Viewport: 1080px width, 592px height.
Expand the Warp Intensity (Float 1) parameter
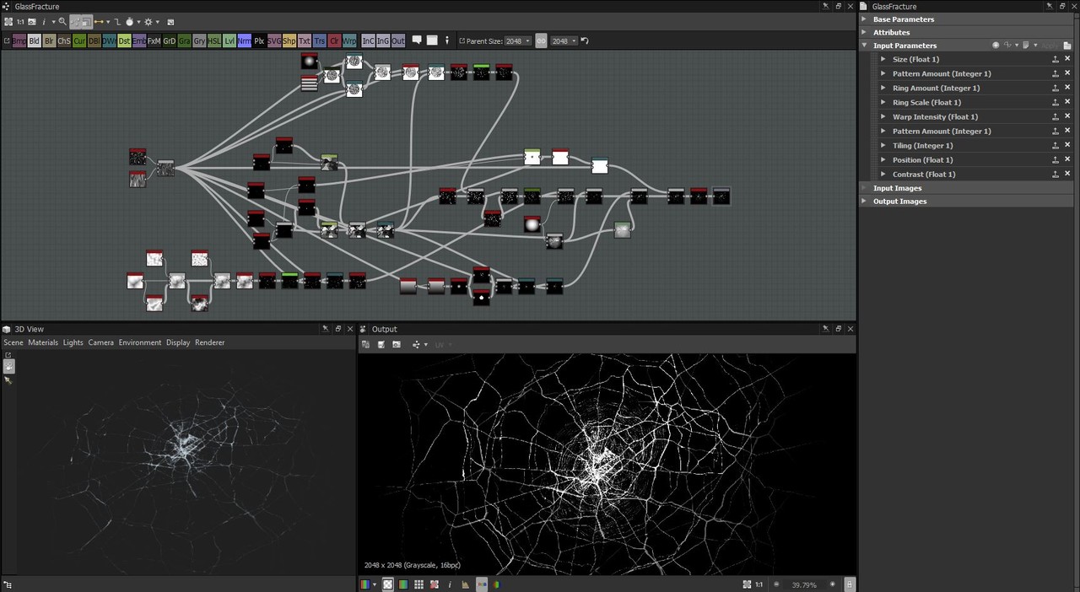(x=883, y=117)
